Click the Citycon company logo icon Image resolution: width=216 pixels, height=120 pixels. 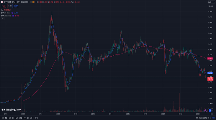[x=2, y=2]
